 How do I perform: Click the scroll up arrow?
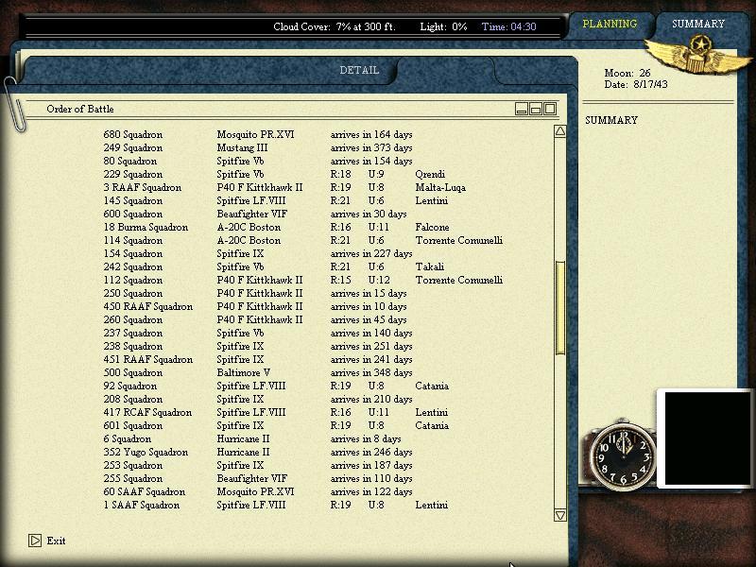point(560,131)
